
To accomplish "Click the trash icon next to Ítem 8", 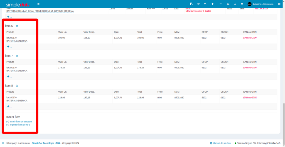I will (17, 86).
